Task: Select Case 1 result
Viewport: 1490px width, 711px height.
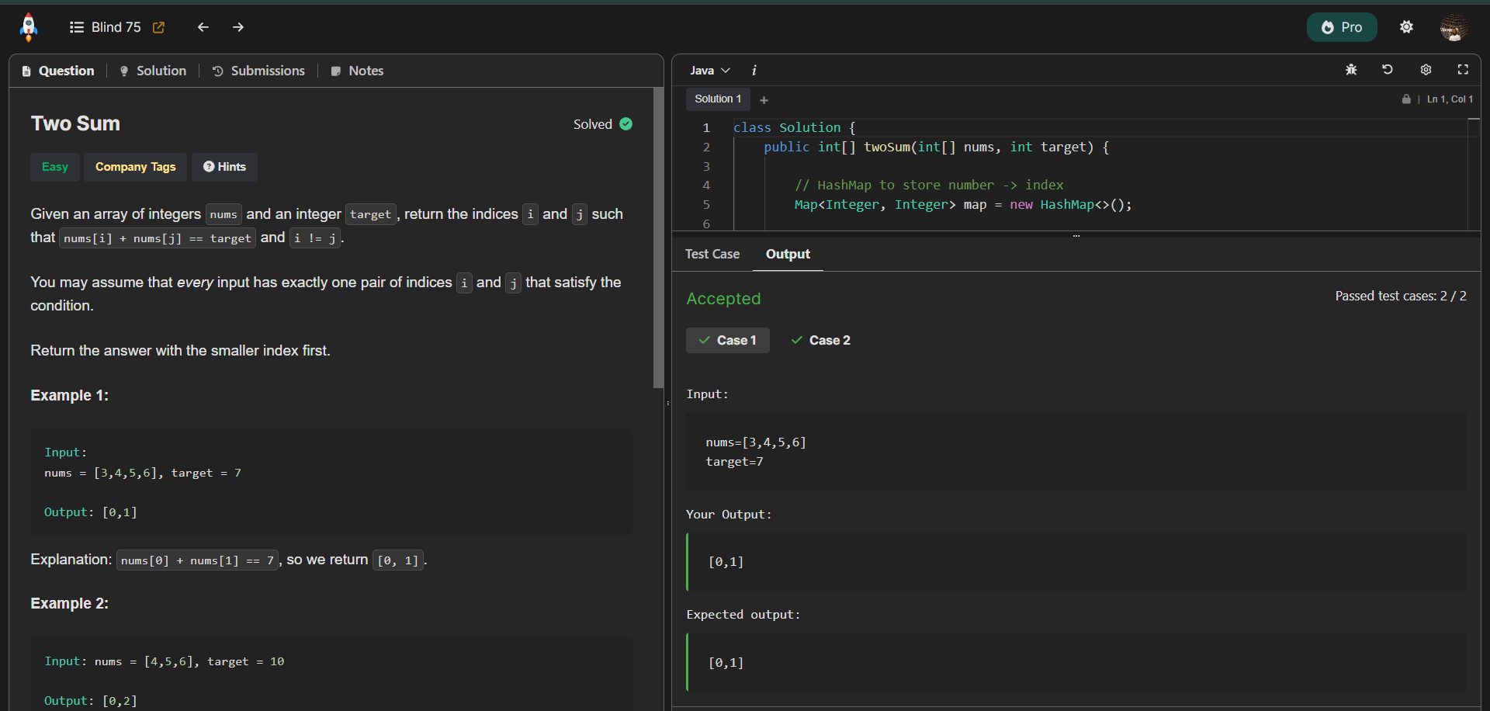Action: coord(727,340)
